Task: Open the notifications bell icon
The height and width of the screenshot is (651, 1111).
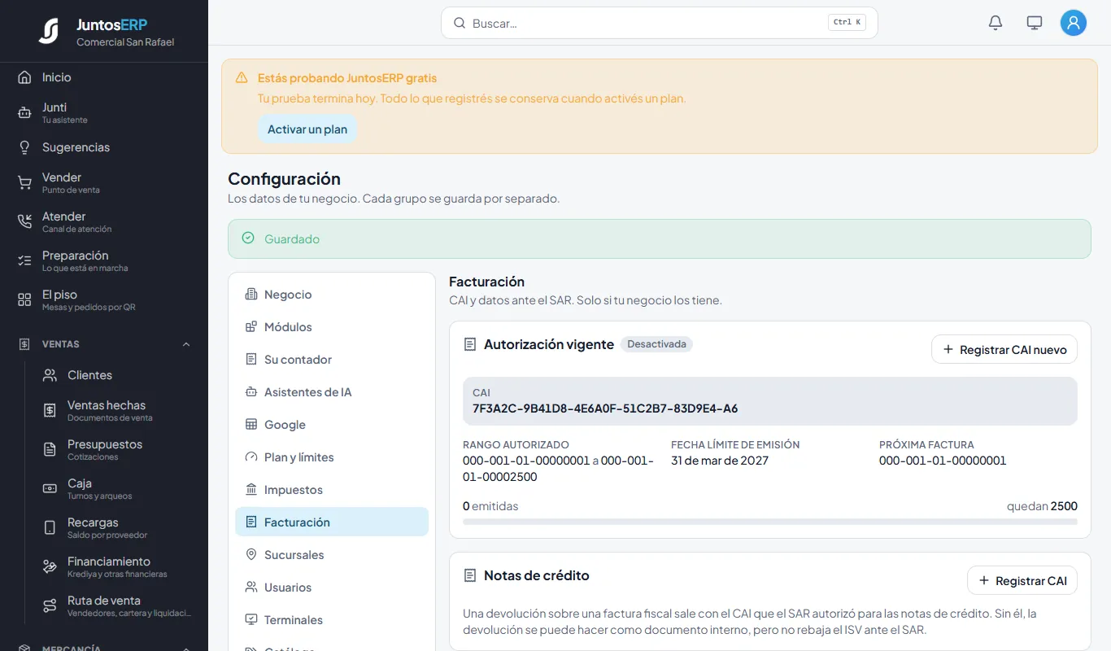Action: (x=996, y=23)
